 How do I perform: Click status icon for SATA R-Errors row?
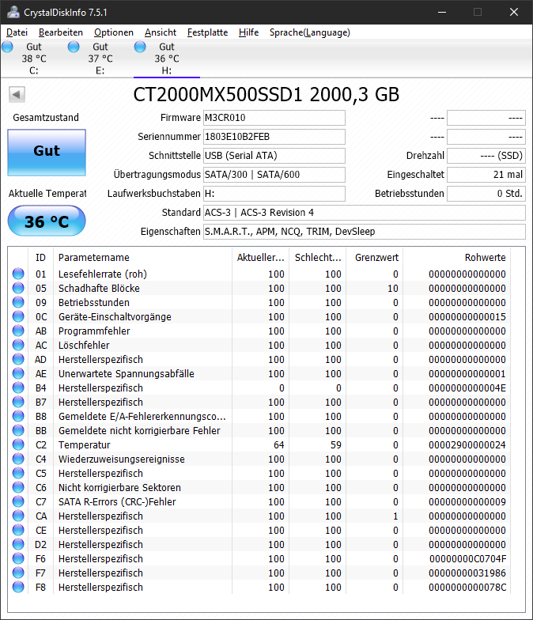point(18,501)
